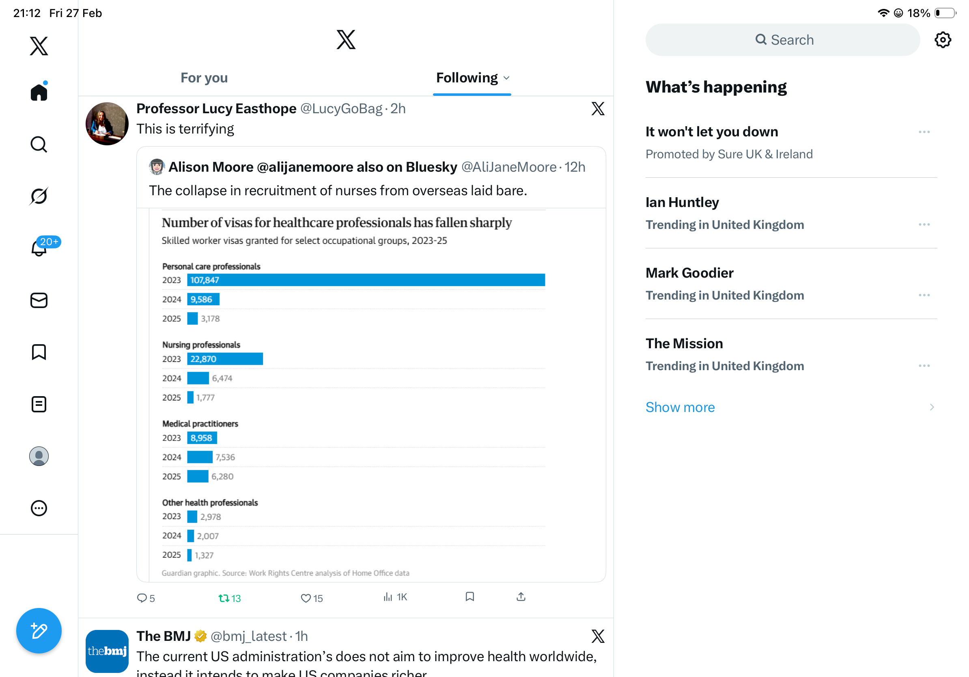Open Messages envelope icon
Viewport: 969px width, 677px height.
tap(39, 300)
